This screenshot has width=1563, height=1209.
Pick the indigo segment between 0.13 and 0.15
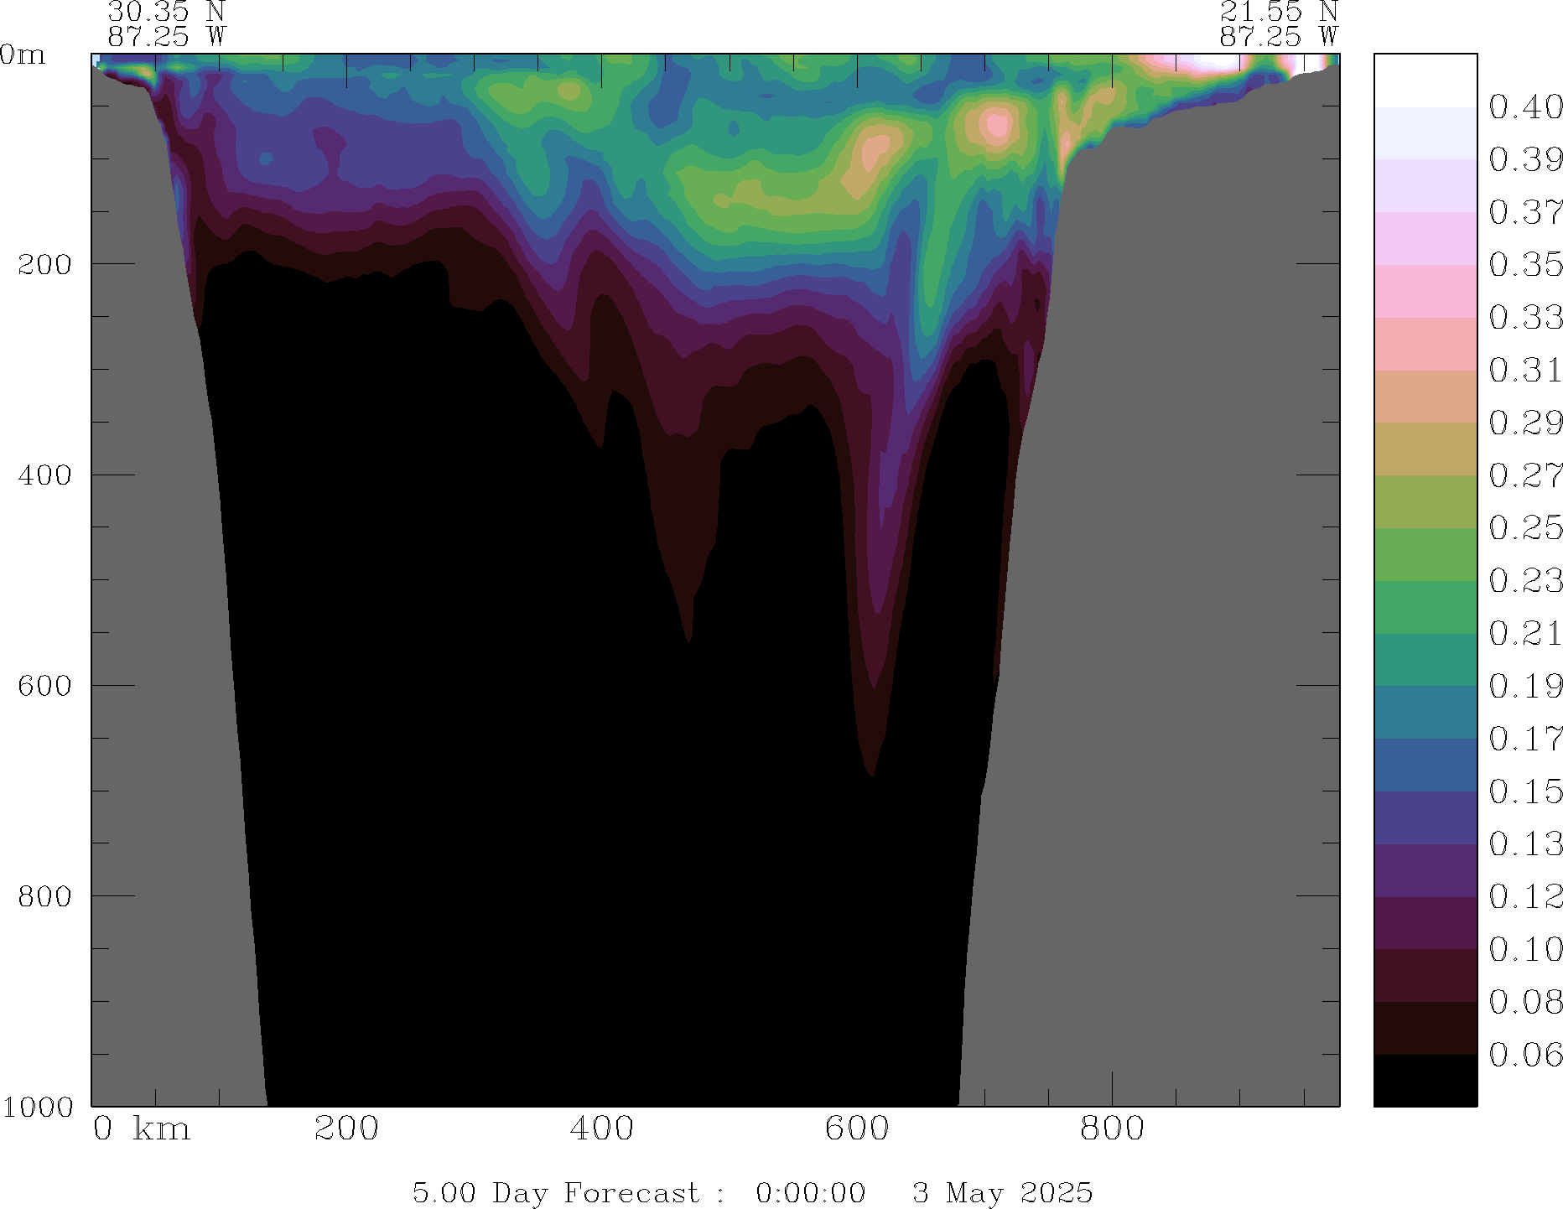pos(1425,817)
